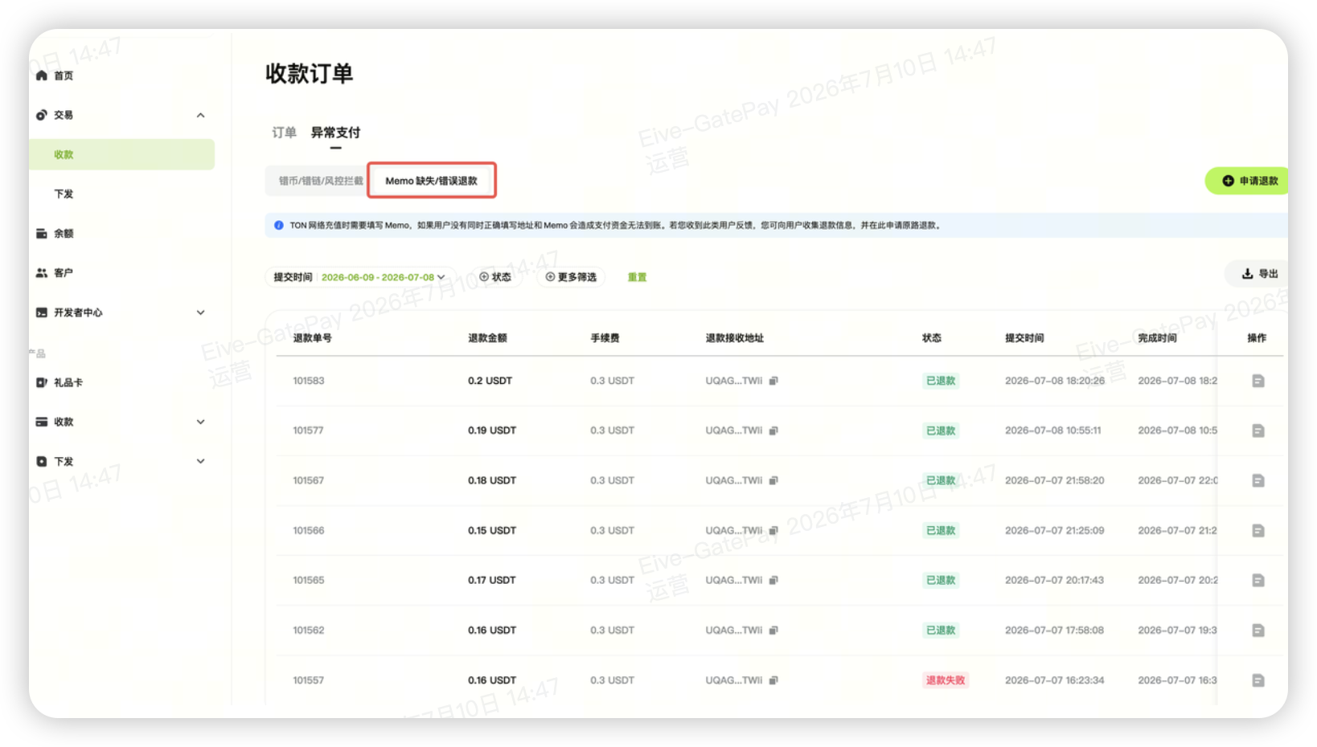
Task: Open the 首页 home sidebar item
Action: [55, 76]
